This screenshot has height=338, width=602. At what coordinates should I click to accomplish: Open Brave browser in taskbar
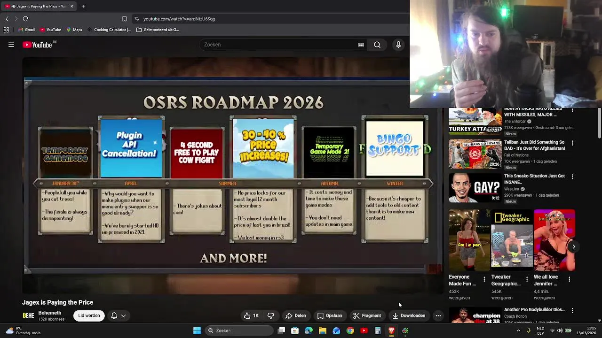coord(391,330)
